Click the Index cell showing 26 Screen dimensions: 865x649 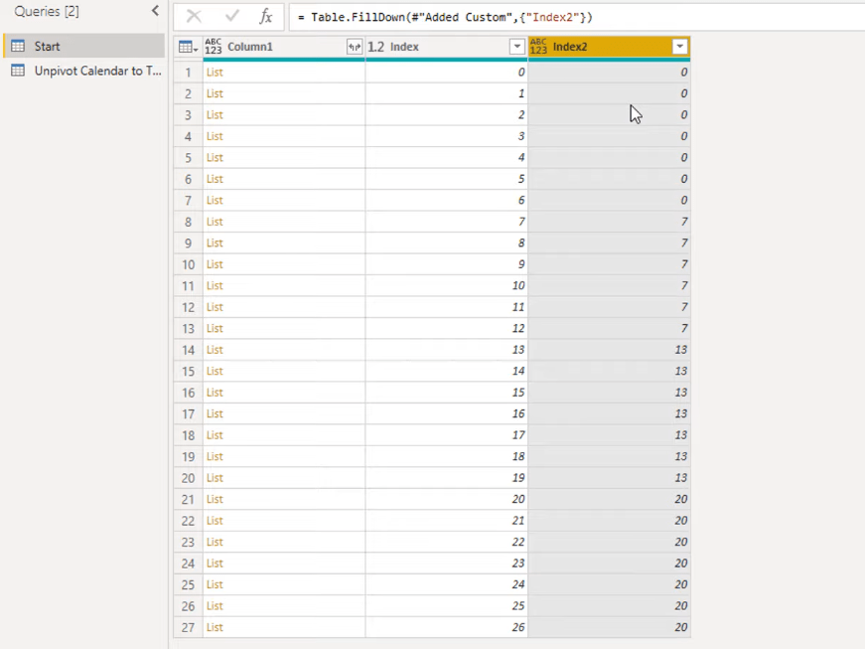click(446, 627)
